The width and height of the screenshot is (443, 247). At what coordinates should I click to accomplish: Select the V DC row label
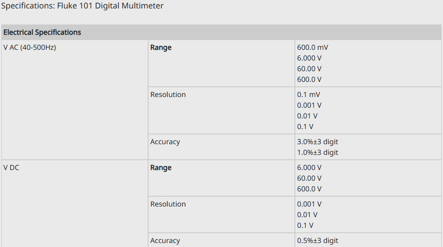11,168
